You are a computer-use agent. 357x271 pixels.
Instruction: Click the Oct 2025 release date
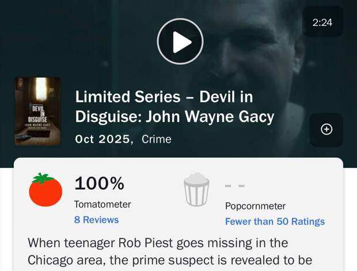pyautogui.click(x=104, y=139)
